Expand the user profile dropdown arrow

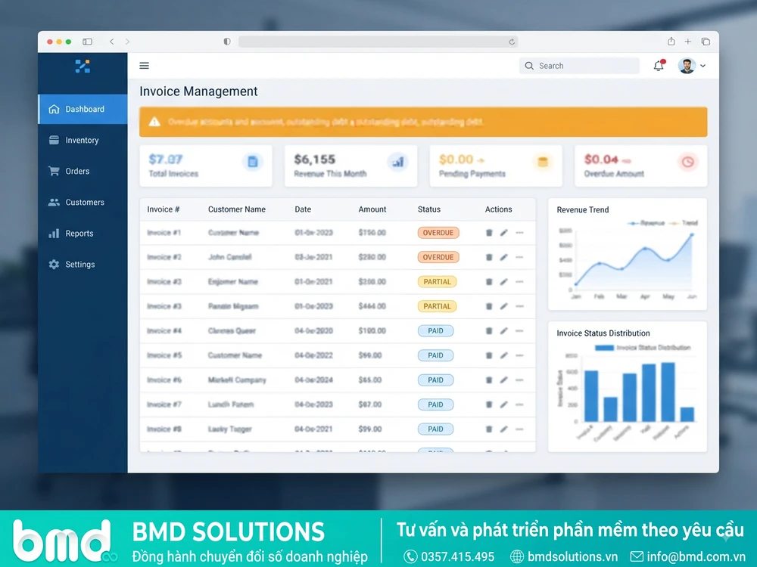[x=703, y=66]
